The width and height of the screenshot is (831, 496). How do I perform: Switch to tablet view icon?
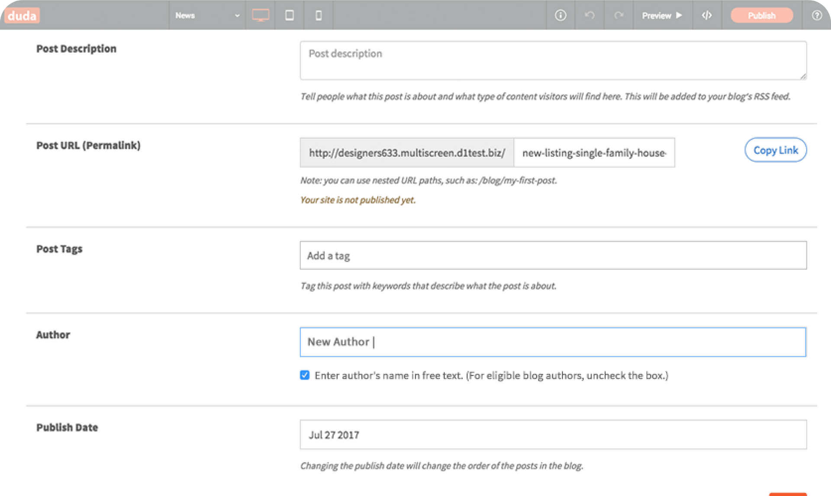290,16
